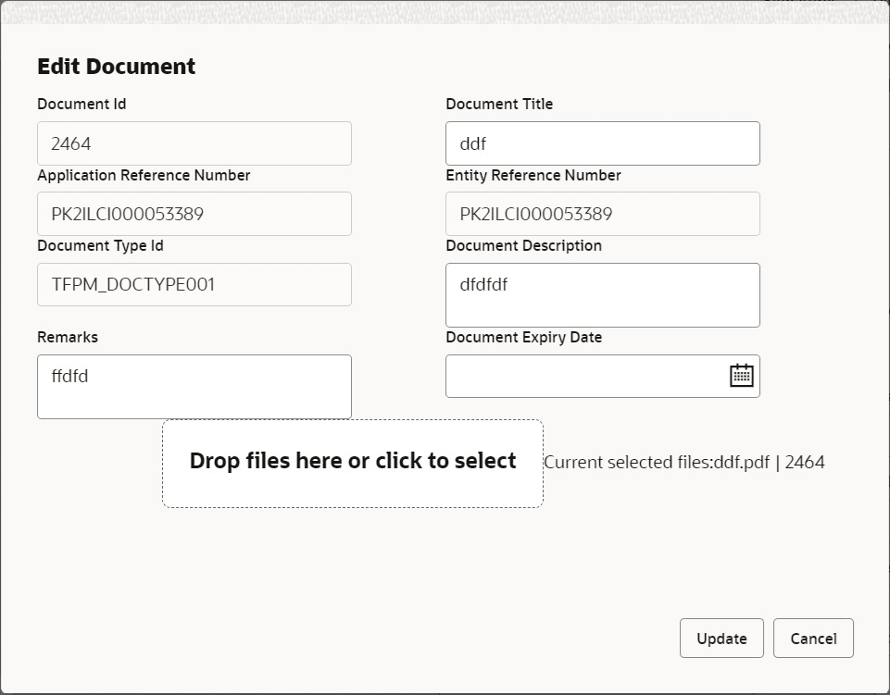This screenshot has width=890, height=695.
Task: Select the Document Description text box
Action: point(602,294)
